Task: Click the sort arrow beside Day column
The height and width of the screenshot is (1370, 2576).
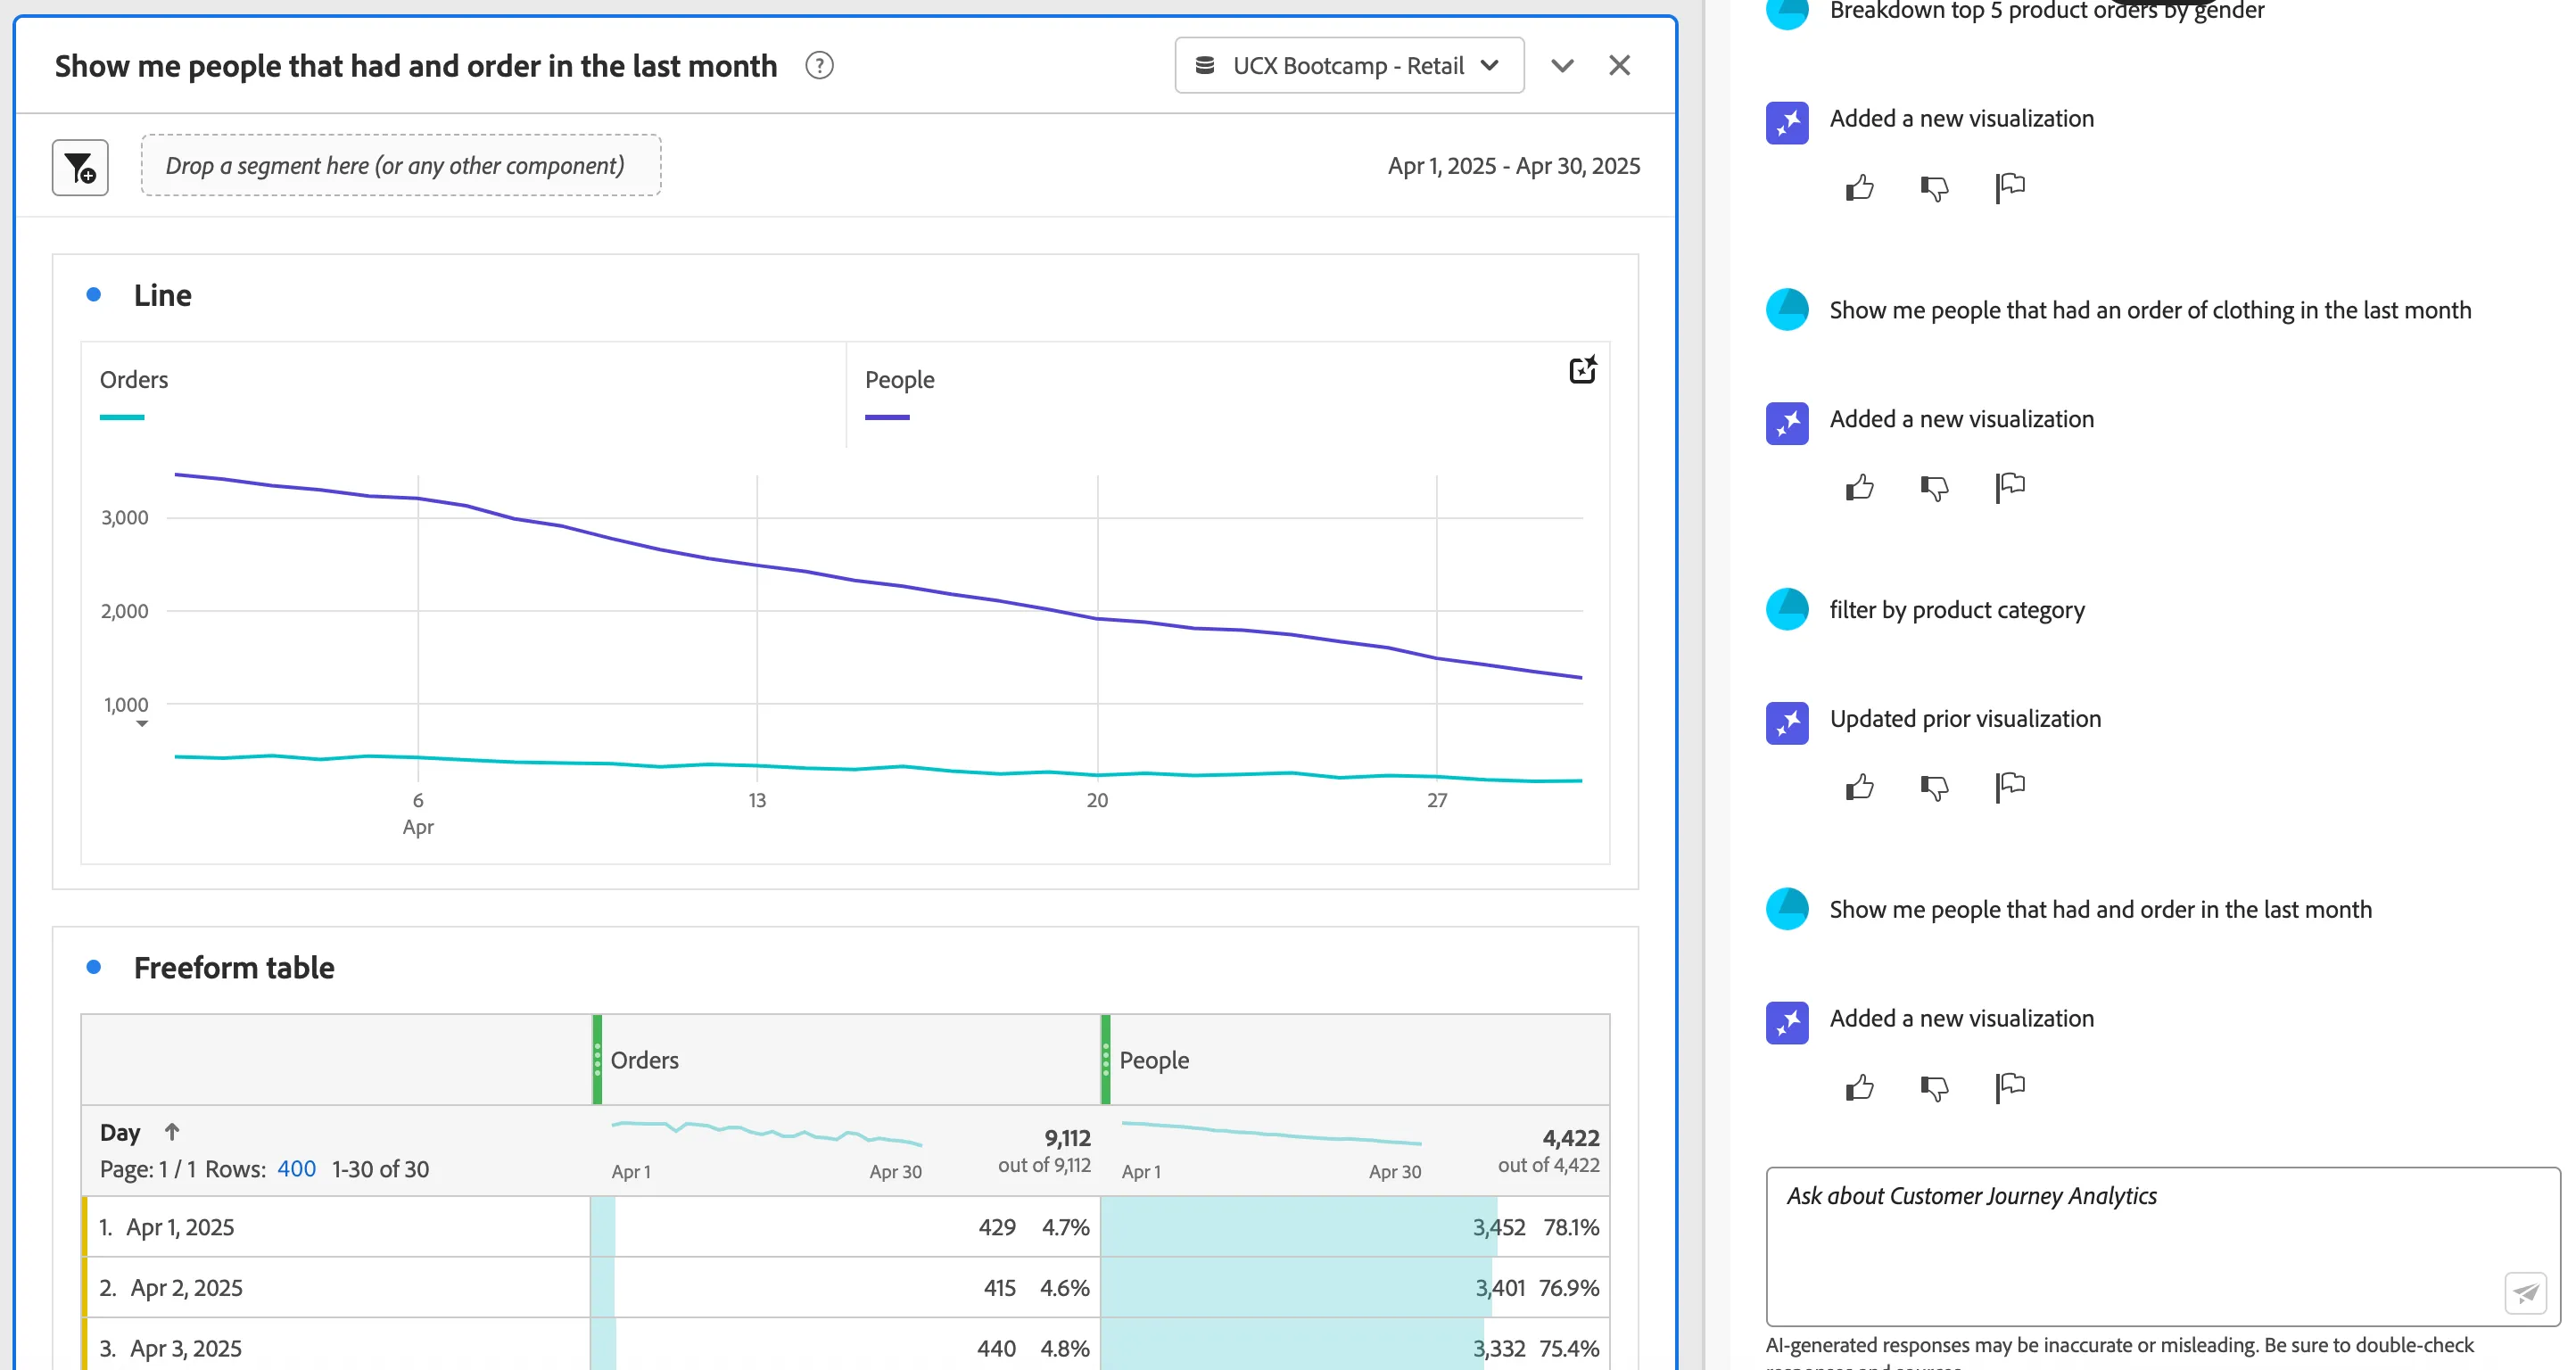Action: click(172, 1132)
